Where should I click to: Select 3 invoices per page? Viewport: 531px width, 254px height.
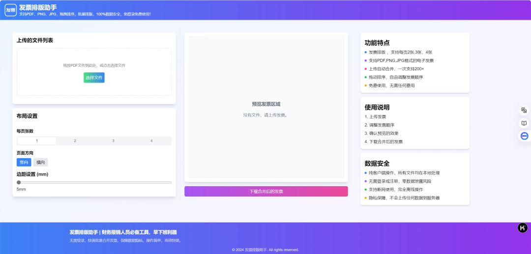point(113,141)
